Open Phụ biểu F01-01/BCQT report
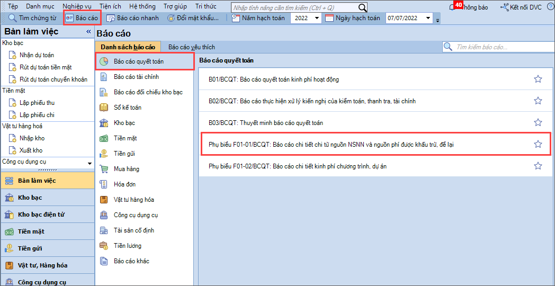 (x=376, y=144)
